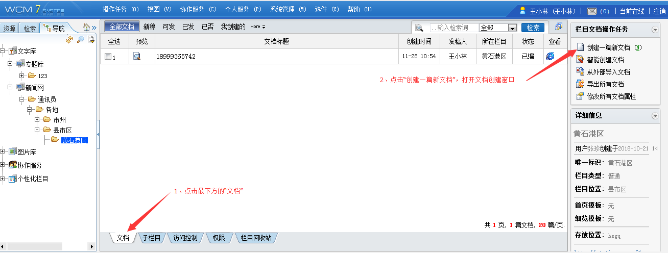Image resolution: width=668 pixels, height=253 pixels.
Task: Expand the 图片库 tree node
Action: [x=3, y=152]
